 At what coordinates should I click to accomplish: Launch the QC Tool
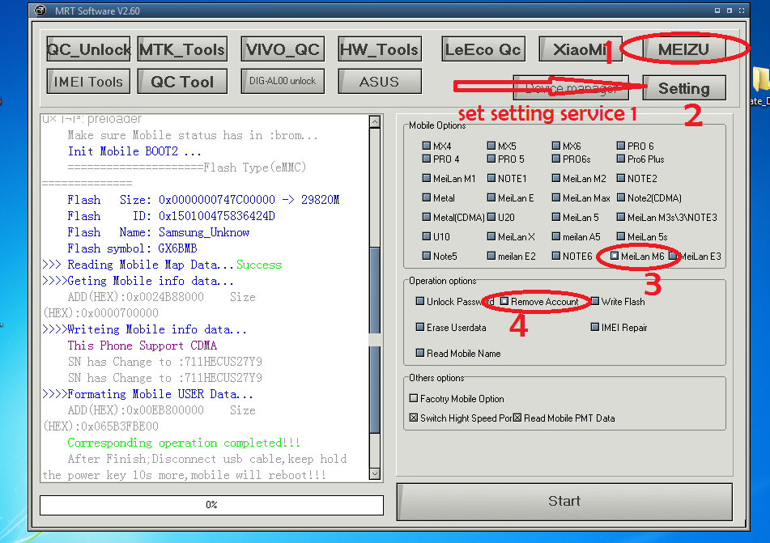tap(182, 81)
